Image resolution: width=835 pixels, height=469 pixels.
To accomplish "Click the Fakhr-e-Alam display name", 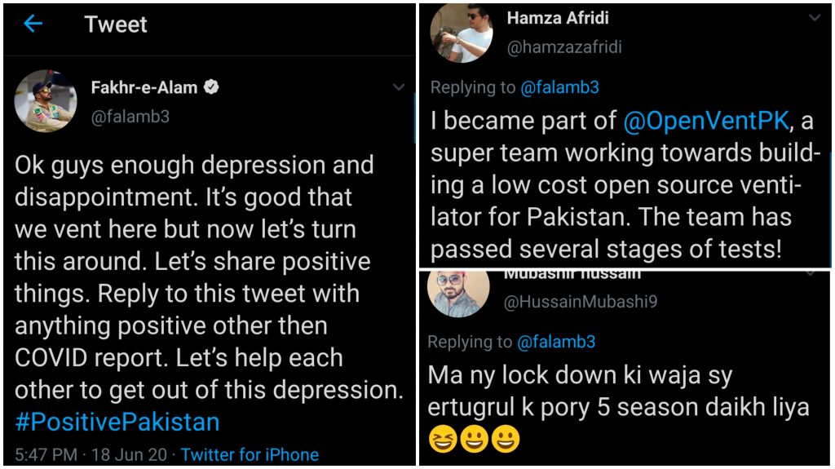I will tap(144, 87).
